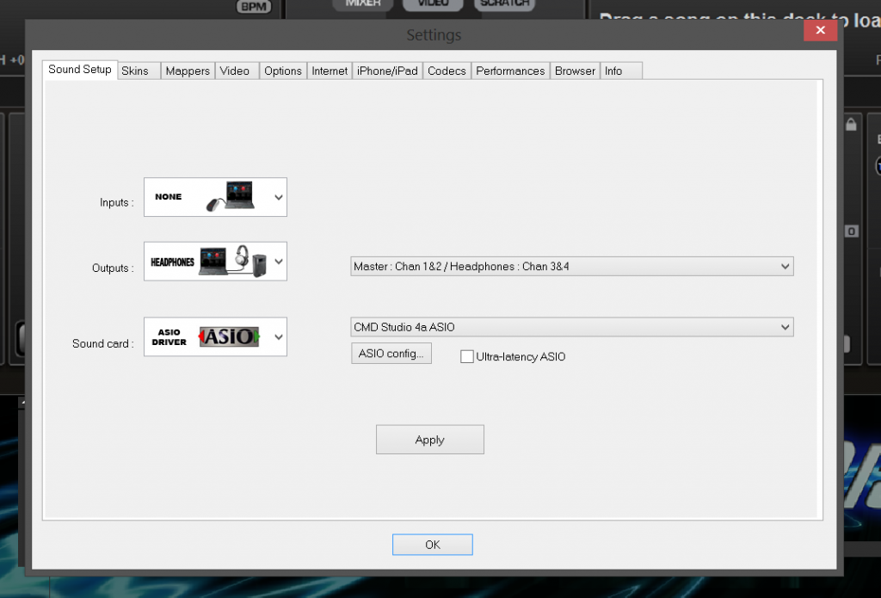Open the CMD Studio 4a ASIO device dropdown
Image resolution: width=881 pixels, height=598 pixels.
point(572,327)
